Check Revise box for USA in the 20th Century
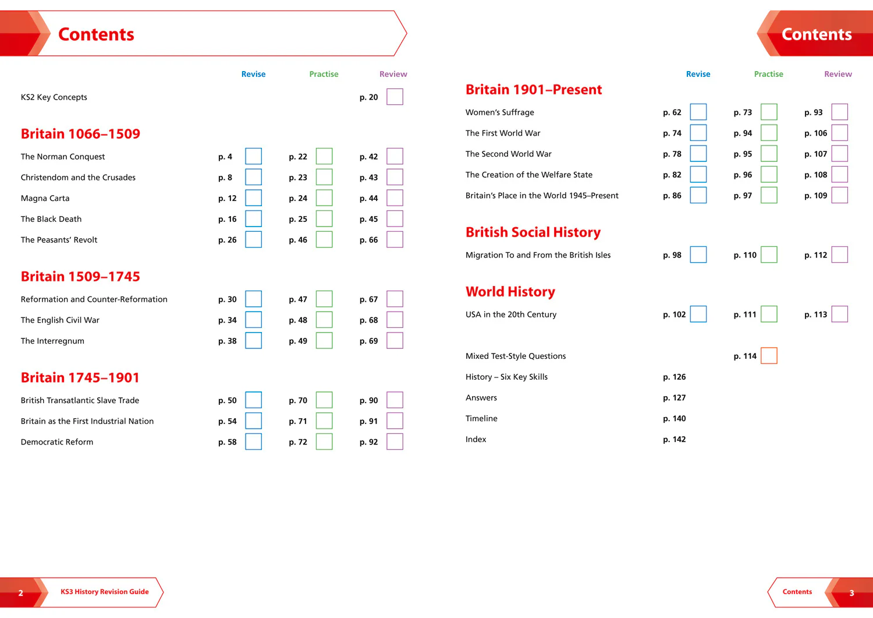 pyautogui.click(x=698, y=314)
